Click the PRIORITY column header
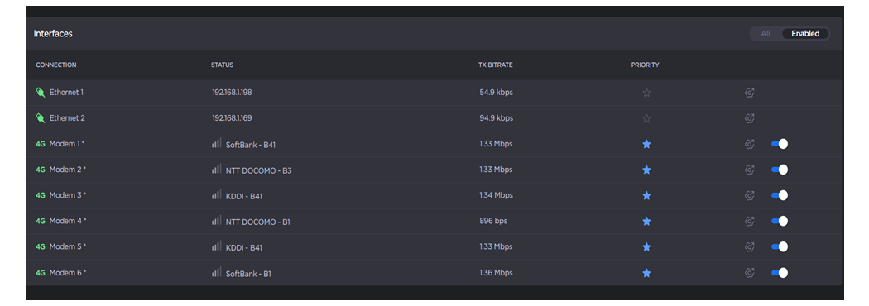This screenshot has width=869, height=306. [x=645, y=65]
